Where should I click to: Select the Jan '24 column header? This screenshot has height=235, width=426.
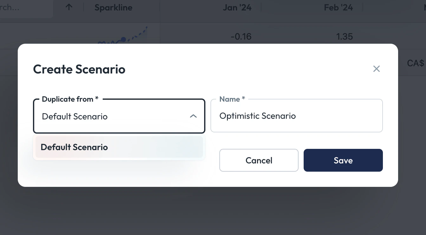[x=237, y=8]
